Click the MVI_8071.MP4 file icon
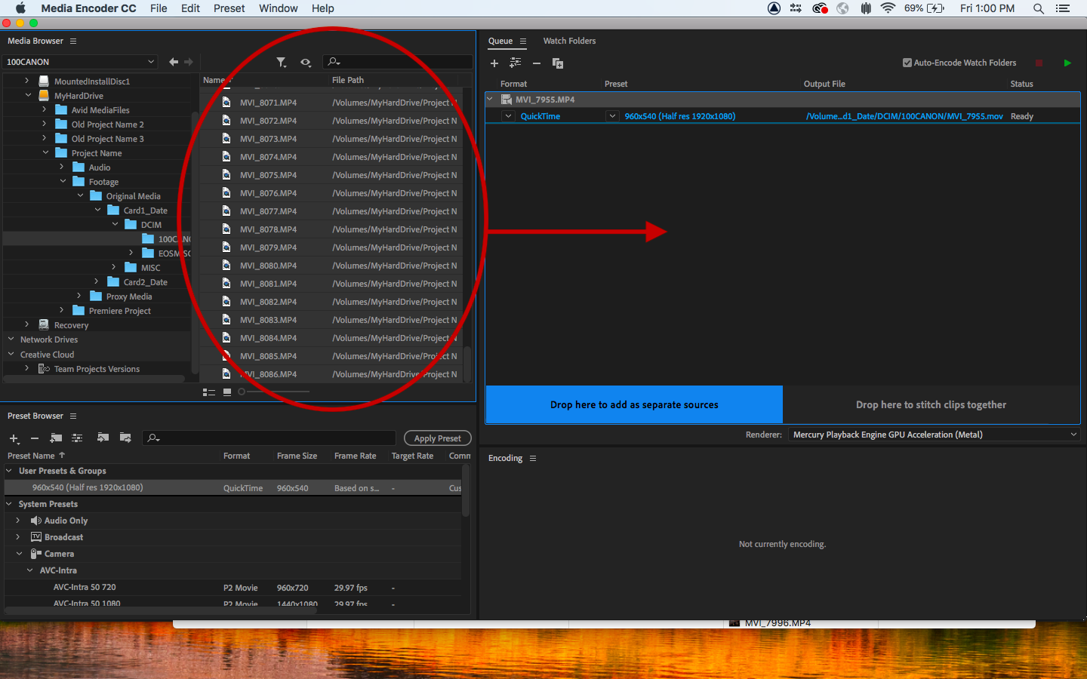The image size is (1087, 679). tap(226, 102)
